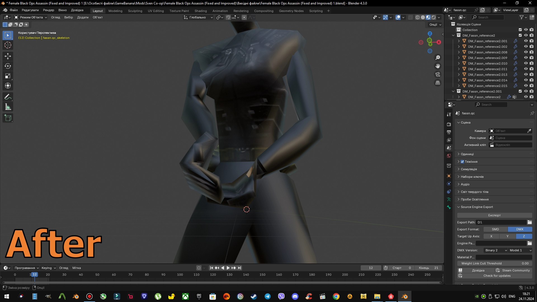Screen dimensions: 537x302
Task: Switch to orthographic grid view icon
Action: click(x=438, y=83)
